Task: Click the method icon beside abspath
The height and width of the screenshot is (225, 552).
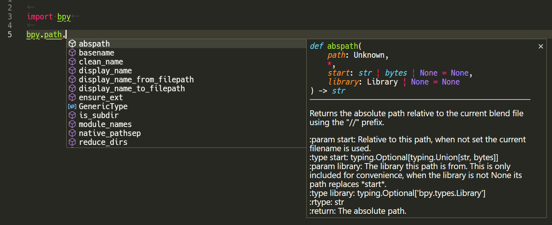Action: [x=72, y=44]
